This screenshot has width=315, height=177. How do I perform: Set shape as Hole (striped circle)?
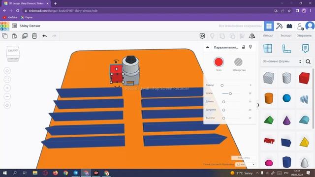coord(238,62)
